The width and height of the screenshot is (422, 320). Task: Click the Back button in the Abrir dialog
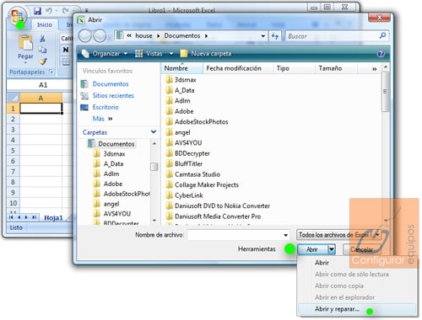[x=84, y=36]
